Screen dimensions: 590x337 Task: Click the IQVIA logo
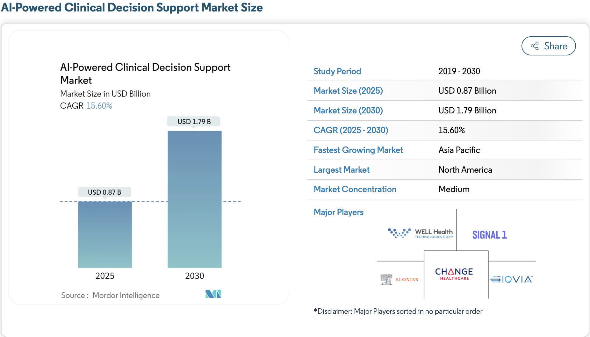[x=511, y=279]
